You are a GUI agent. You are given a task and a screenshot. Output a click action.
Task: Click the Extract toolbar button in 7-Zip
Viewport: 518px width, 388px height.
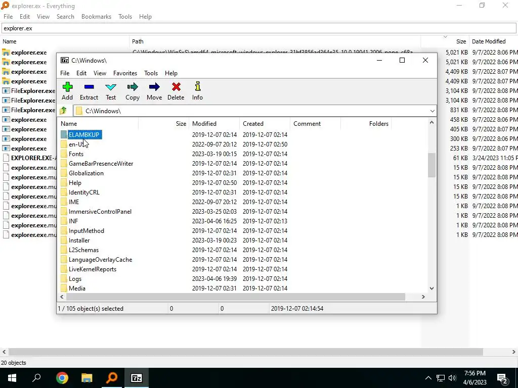pos(89,91)
